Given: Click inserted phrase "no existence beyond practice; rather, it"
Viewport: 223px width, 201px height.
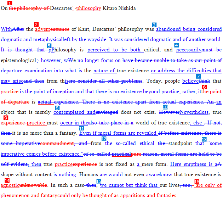Looking at the screenshot, I should [x=157, y=91].
